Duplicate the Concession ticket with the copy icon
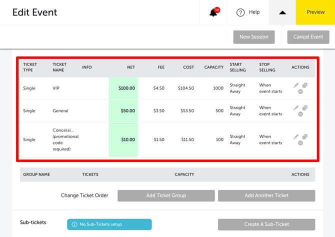 pos(305,136)
